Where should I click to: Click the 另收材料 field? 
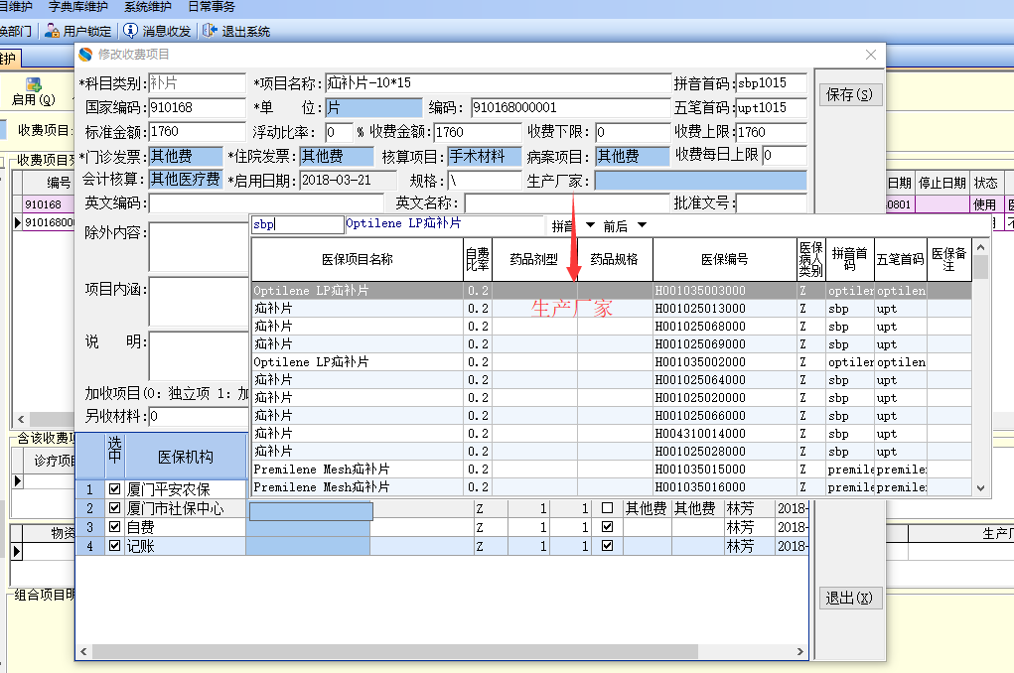coord(199,416)
